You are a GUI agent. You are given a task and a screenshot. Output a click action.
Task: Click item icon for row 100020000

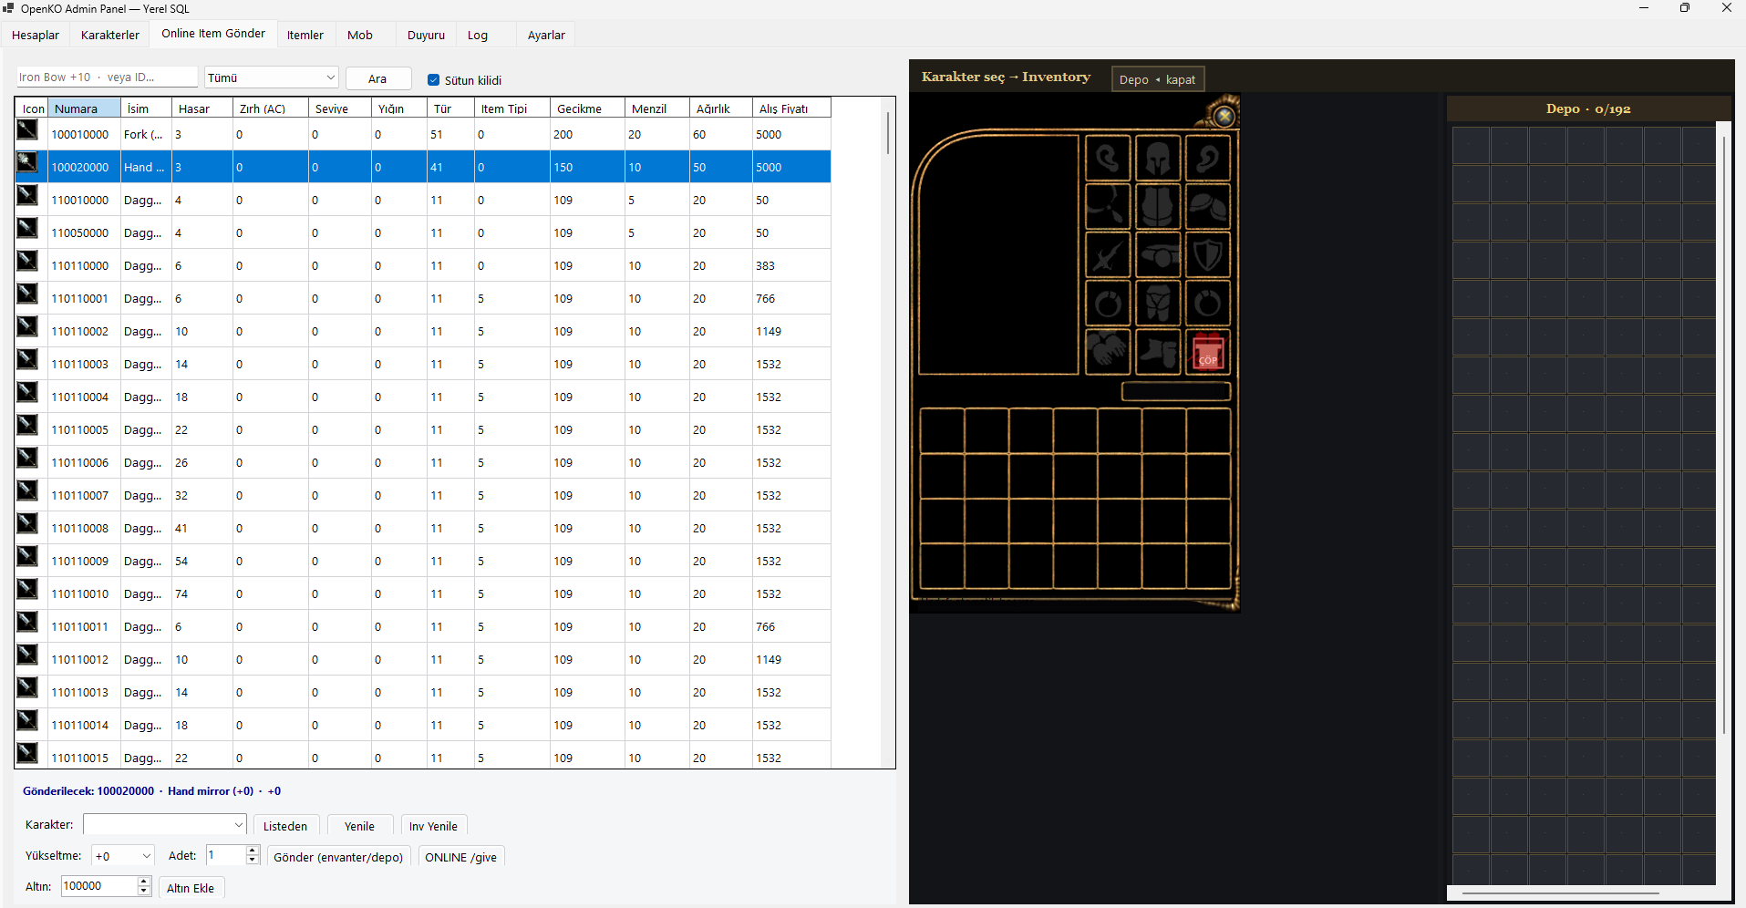pyautogui.click(x=27, y=162)
